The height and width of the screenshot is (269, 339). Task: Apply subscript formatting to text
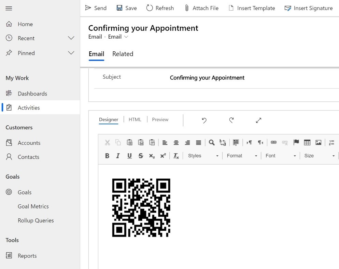(152, 156)
